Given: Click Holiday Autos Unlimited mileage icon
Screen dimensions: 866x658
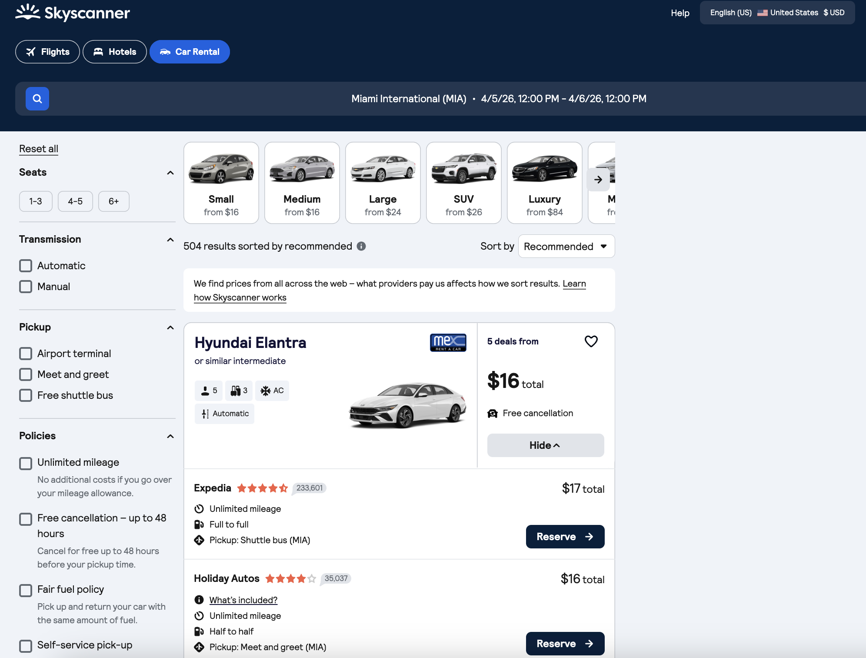Looking at the screenshot, I should (x=199, y=616).
